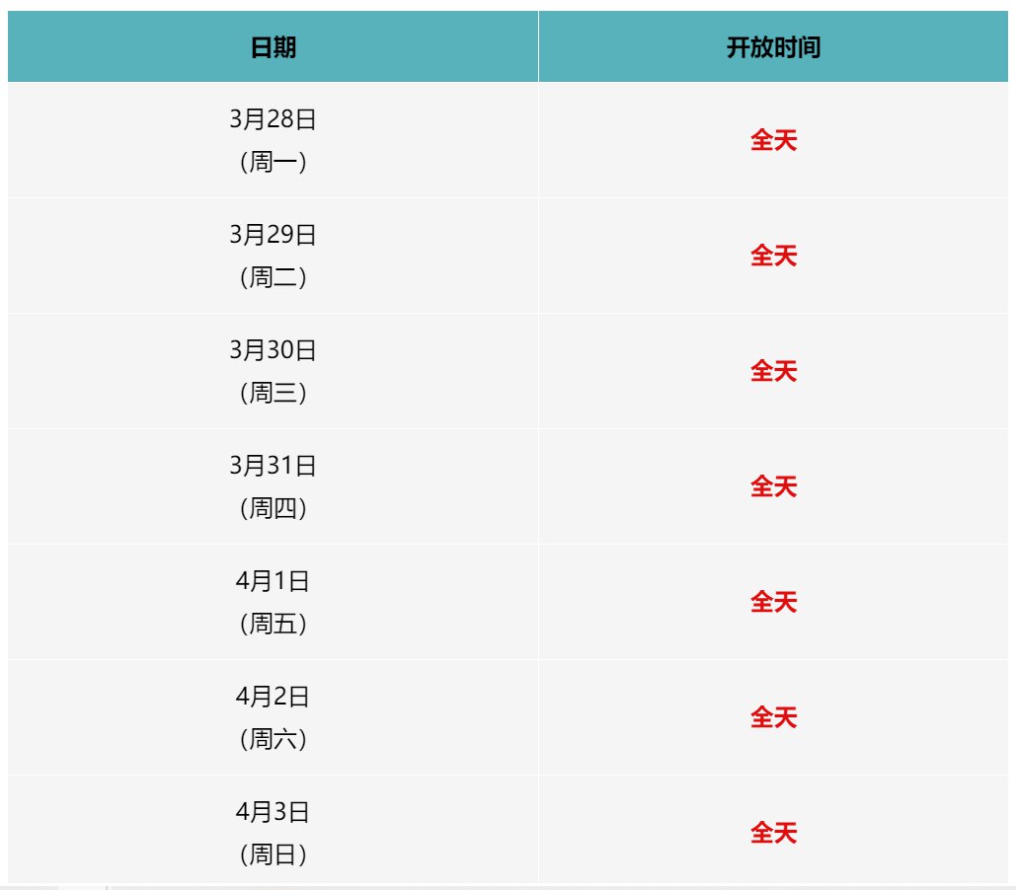Click 全天 in the 3月28日 row
The image size is (1016, 890).
773,140
